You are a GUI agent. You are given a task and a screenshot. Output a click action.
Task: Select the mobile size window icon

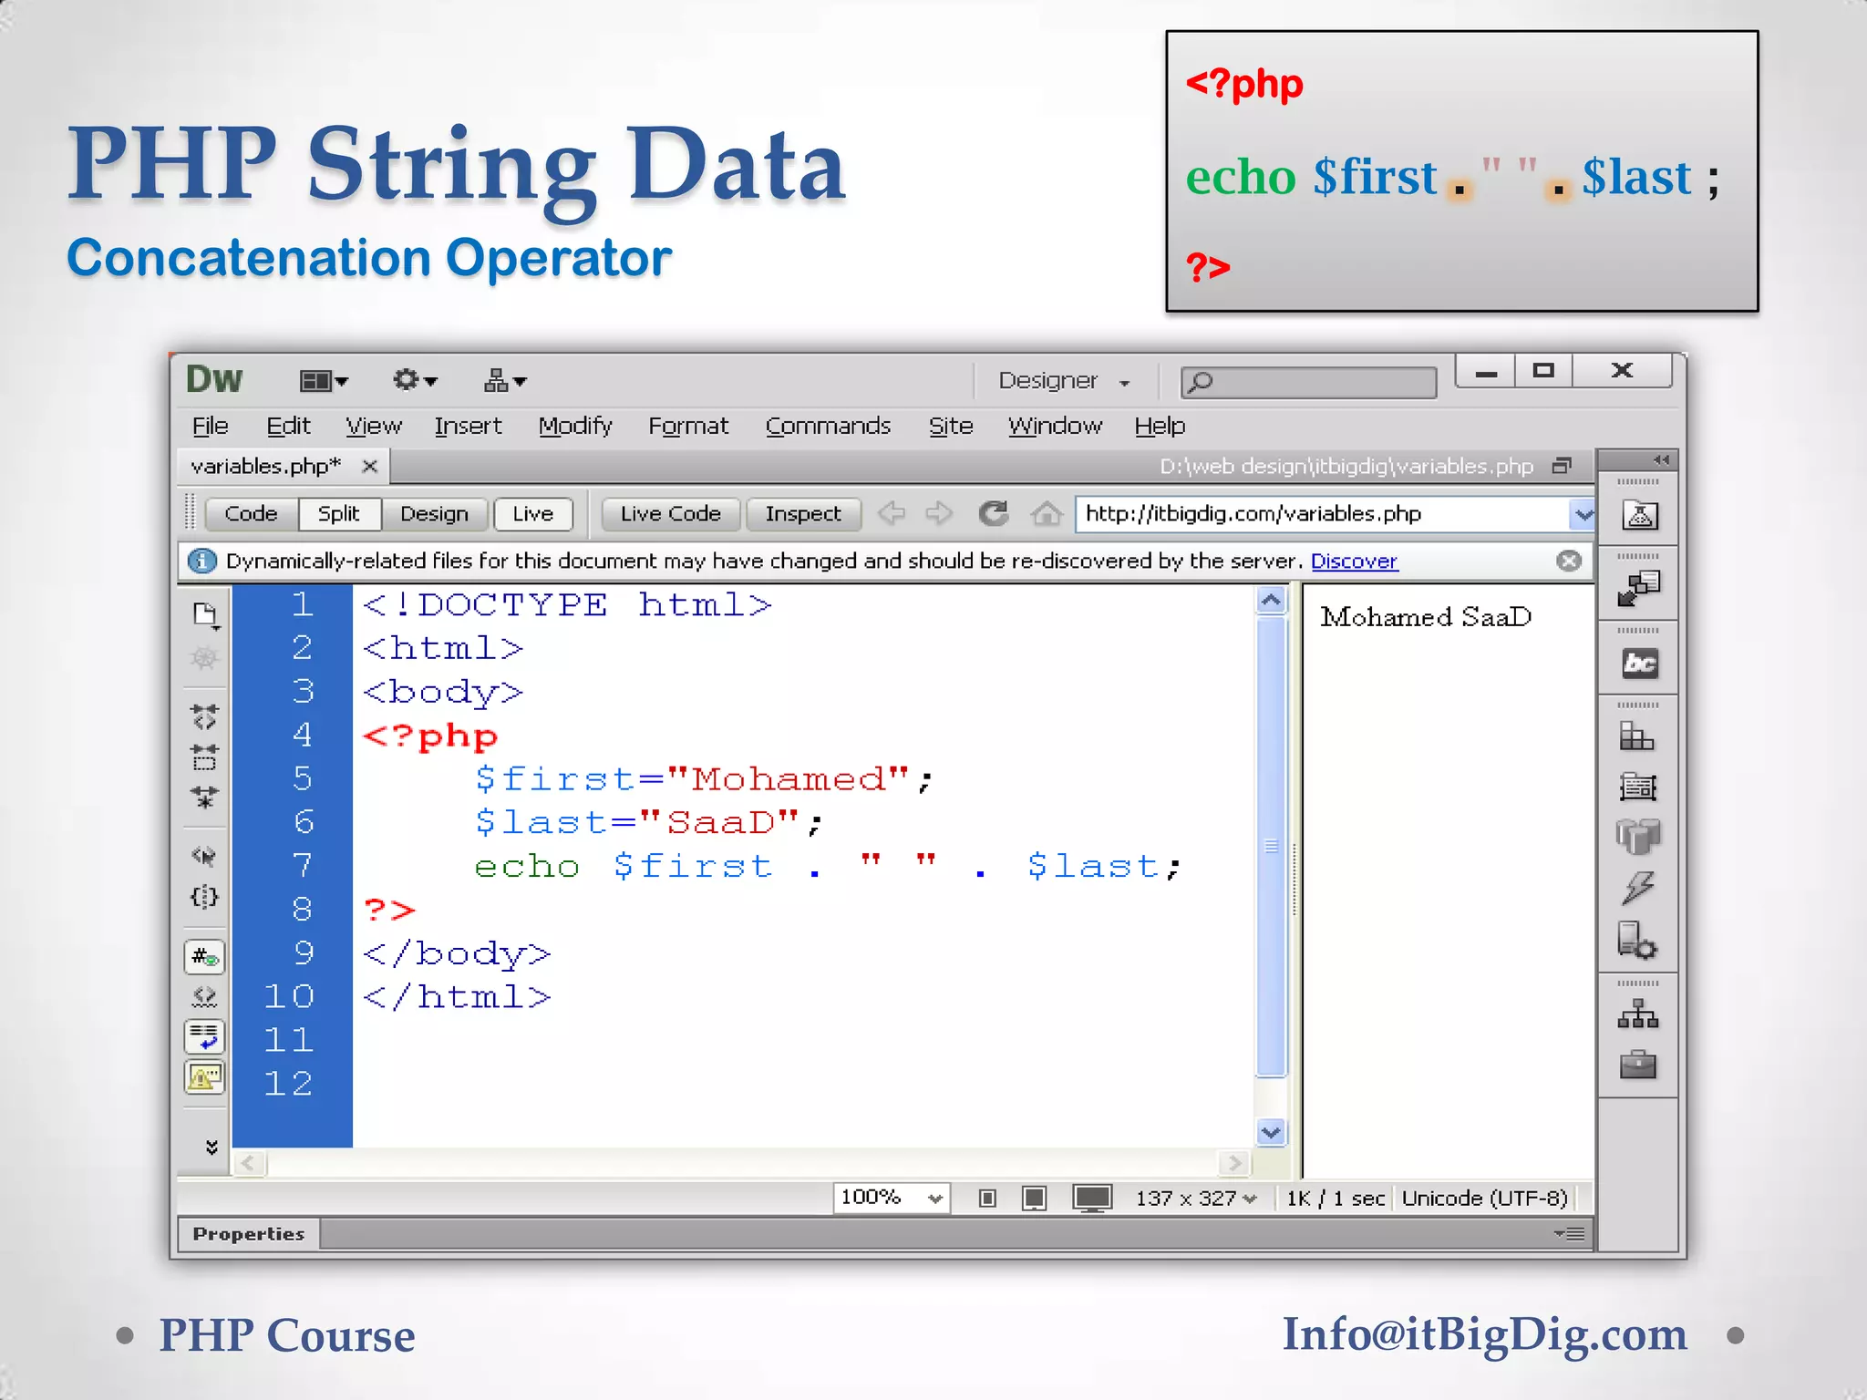point(987,1198)
